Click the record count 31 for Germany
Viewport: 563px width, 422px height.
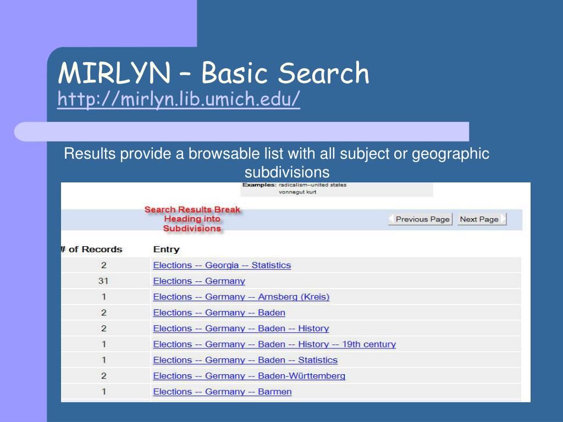coord(103,281)
